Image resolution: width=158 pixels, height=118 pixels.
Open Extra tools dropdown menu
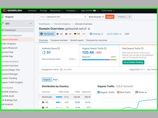coord(108,10)
